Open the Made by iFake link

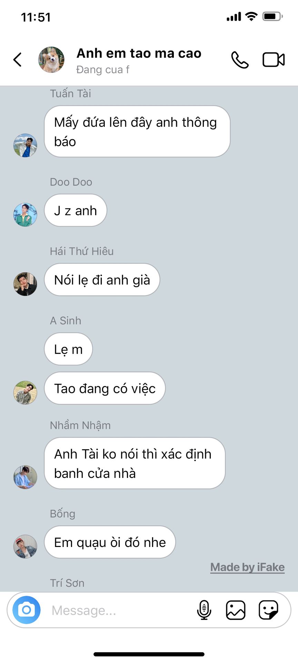click(248, 567)
